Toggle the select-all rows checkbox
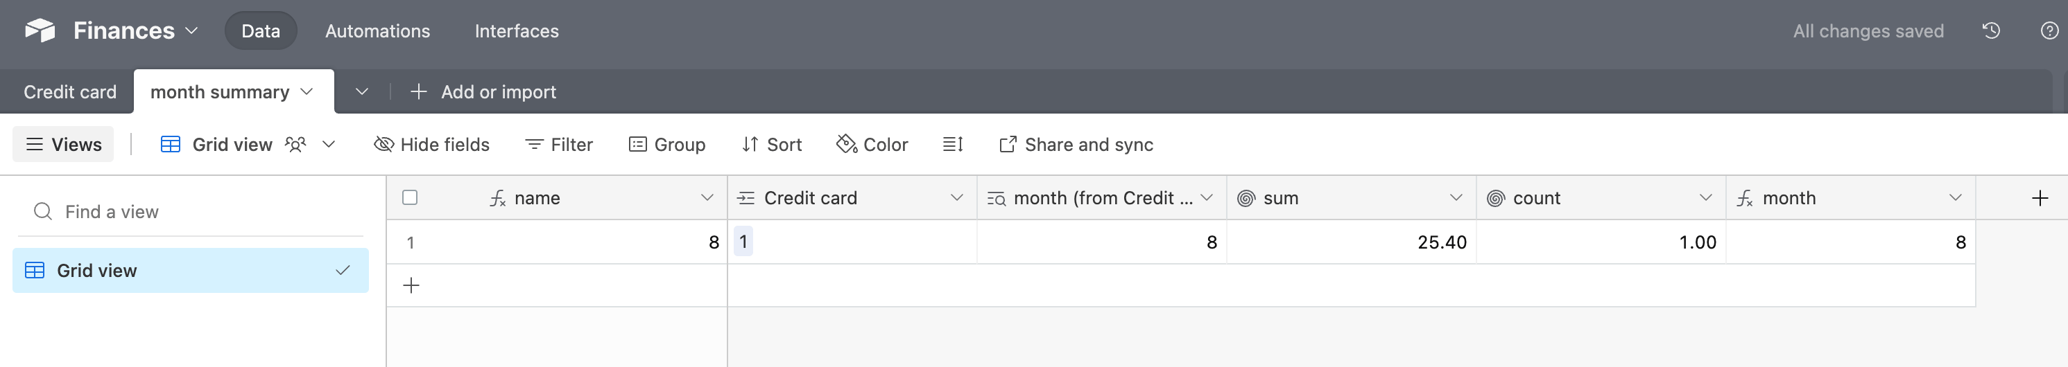This screenshot has height=367, width=2068. tap(409, 197)
